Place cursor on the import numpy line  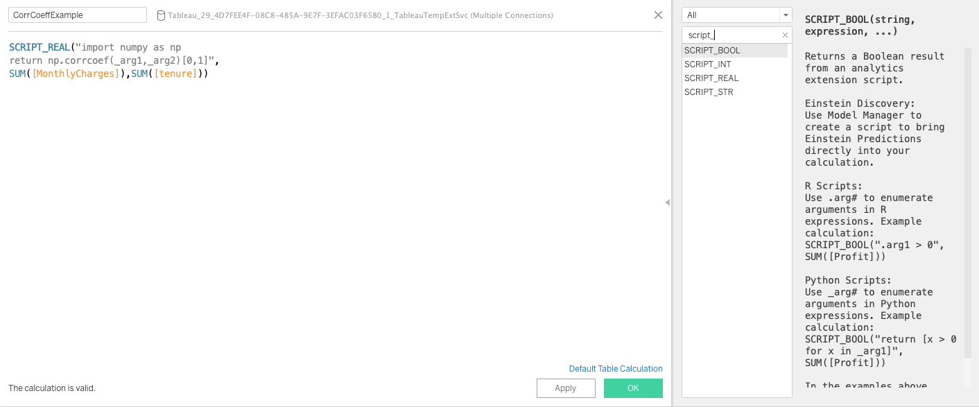click(132, 48)
